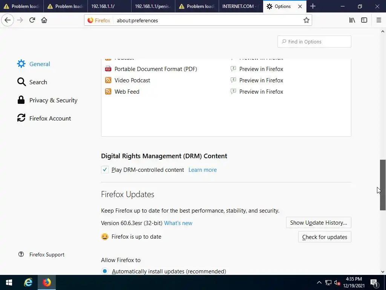
Task: Click the PDF file type icon
Action: [108, 69]
